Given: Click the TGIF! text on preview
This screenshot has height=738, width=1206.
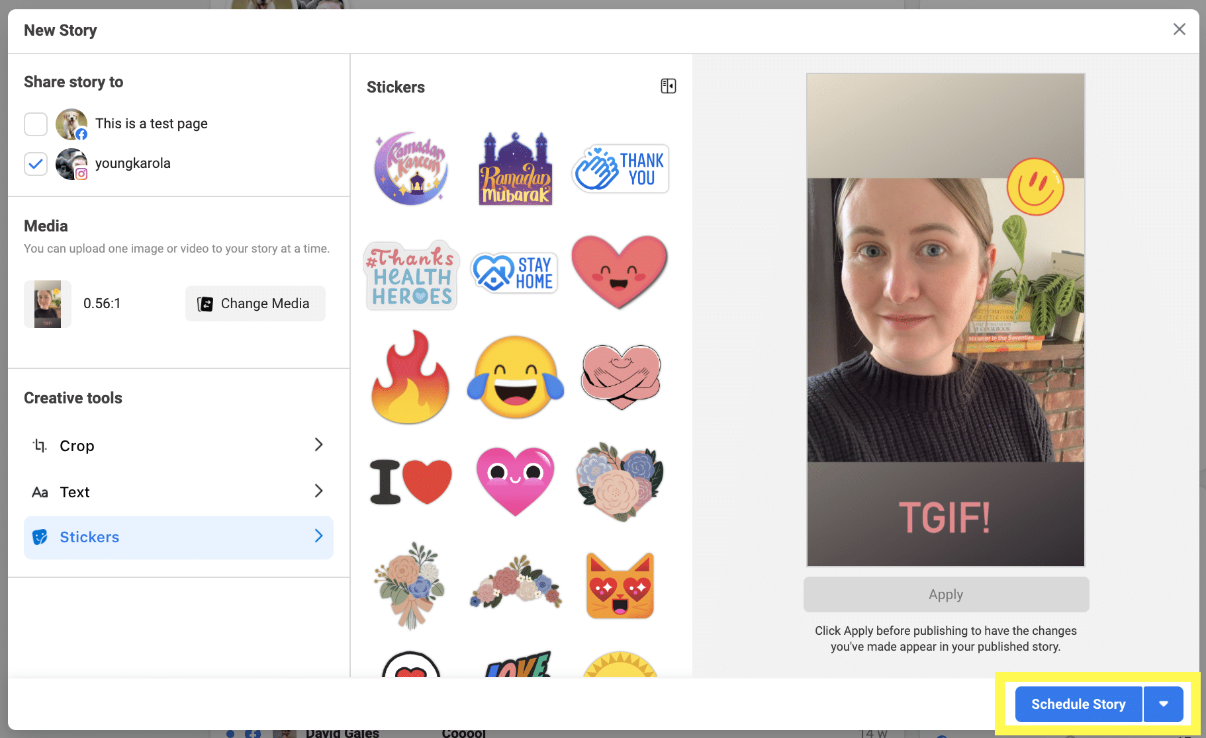Looking at the screenshot, I should tap(945, 517).
